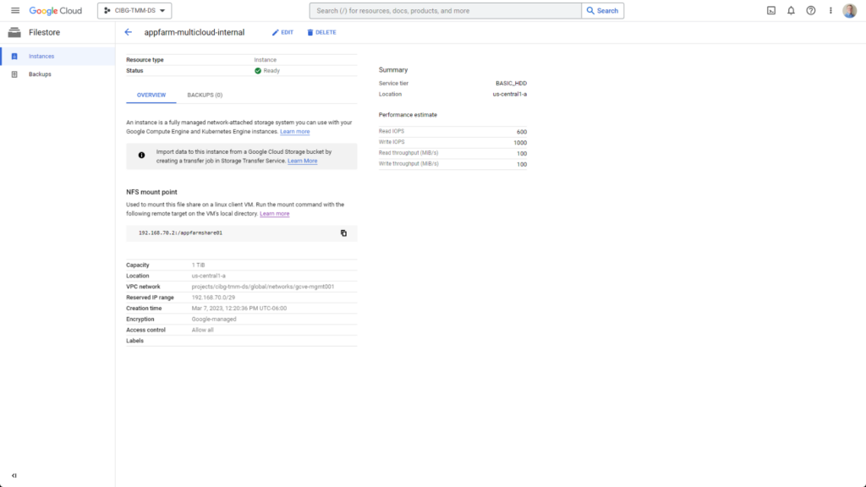
Task: Open the CIBG-TMM-DS project selector
Action: (135, 11)
